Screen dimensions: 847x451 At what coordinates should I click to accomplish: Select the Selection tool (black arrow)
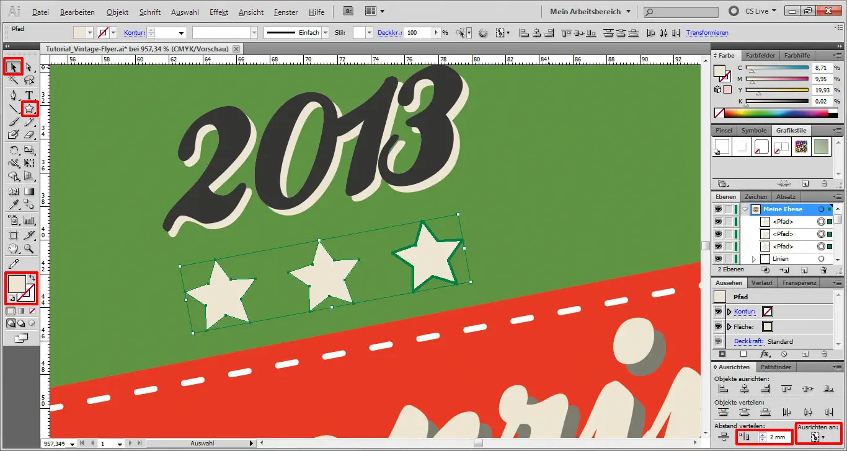(13, 67)
